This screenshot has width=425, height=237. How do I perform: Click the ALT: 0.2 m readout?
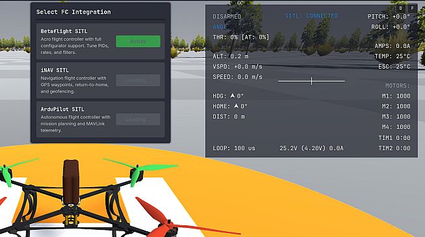(231, 56)
